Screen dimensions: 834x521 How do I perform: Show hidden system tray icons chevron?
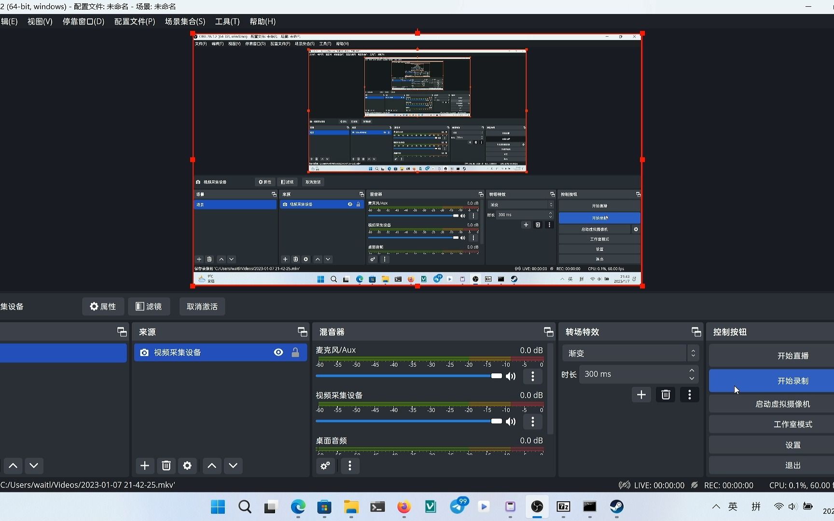pyautogui.click(x=716, y=507)
